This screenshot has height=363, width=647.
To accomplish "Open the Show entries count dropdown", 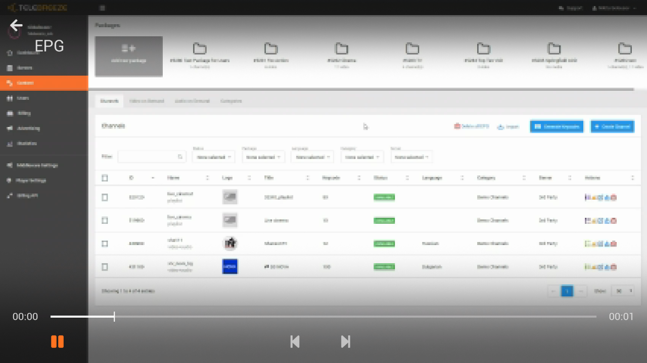I will [x=623, y=291].
